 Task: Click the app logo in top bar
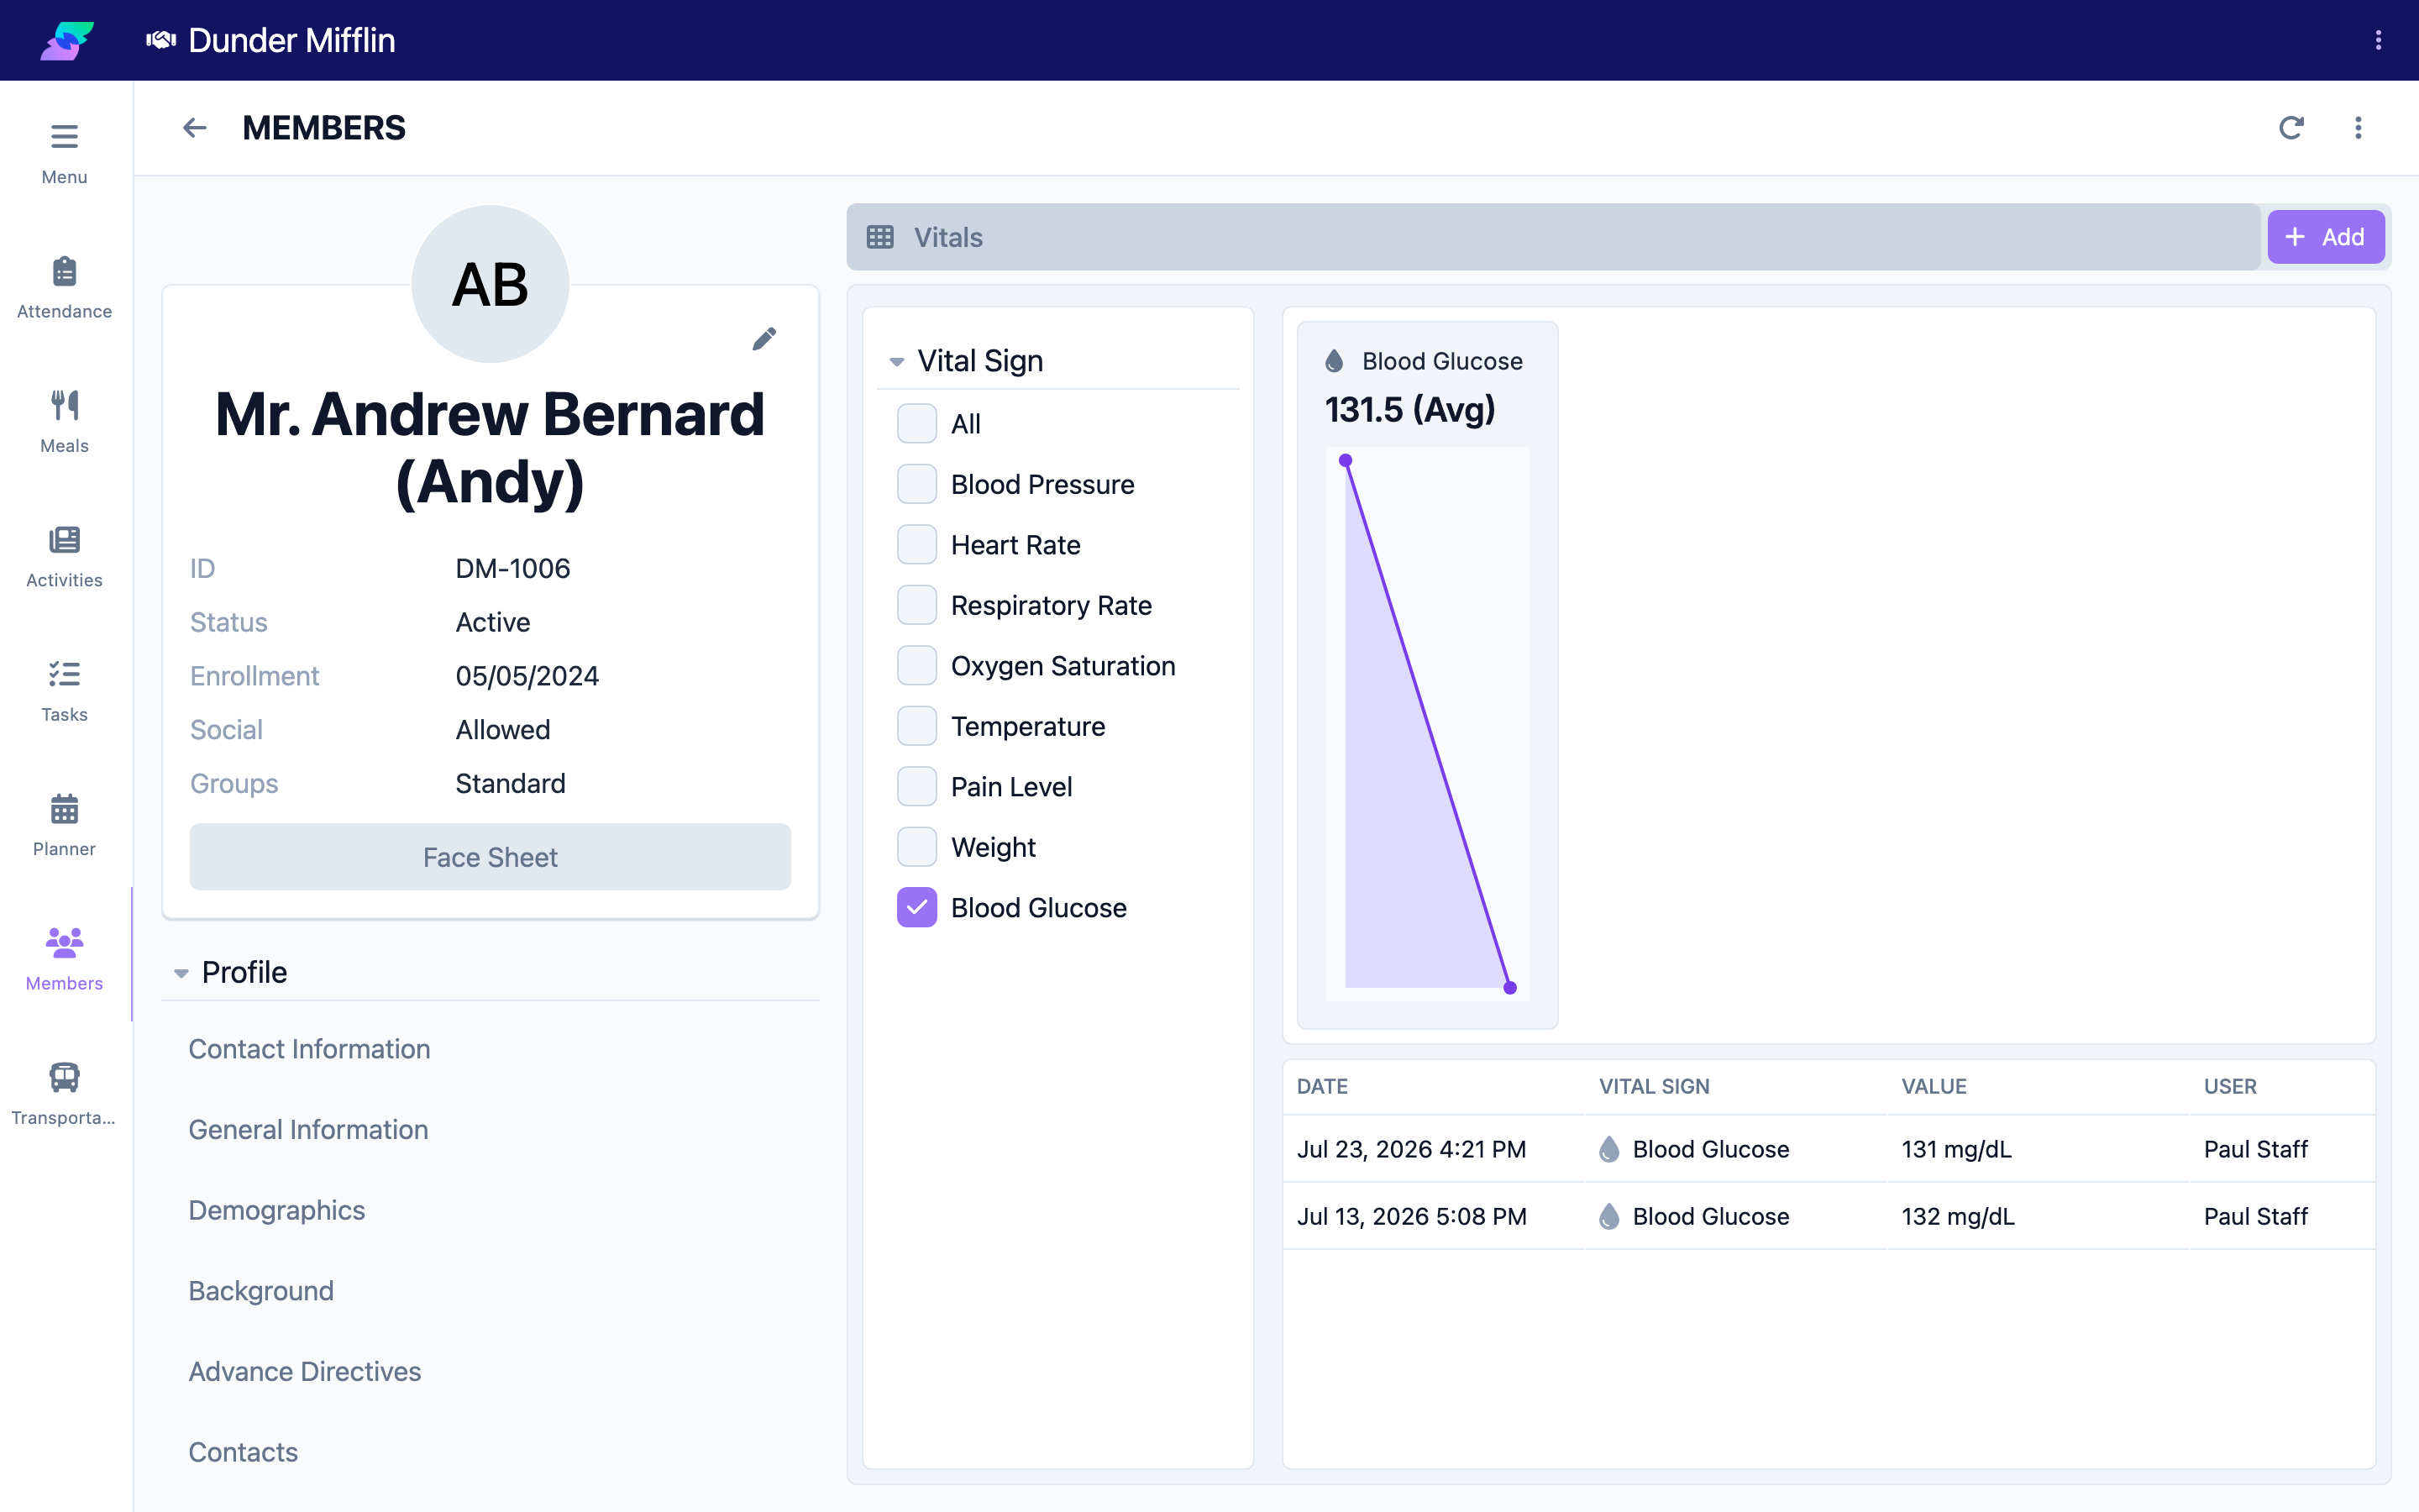coord(67,40)
